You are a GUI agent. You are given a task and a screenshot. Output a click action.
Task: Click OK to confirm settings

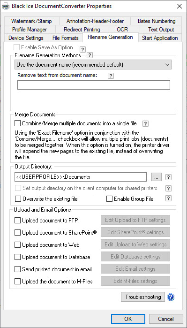click(128, 319)
